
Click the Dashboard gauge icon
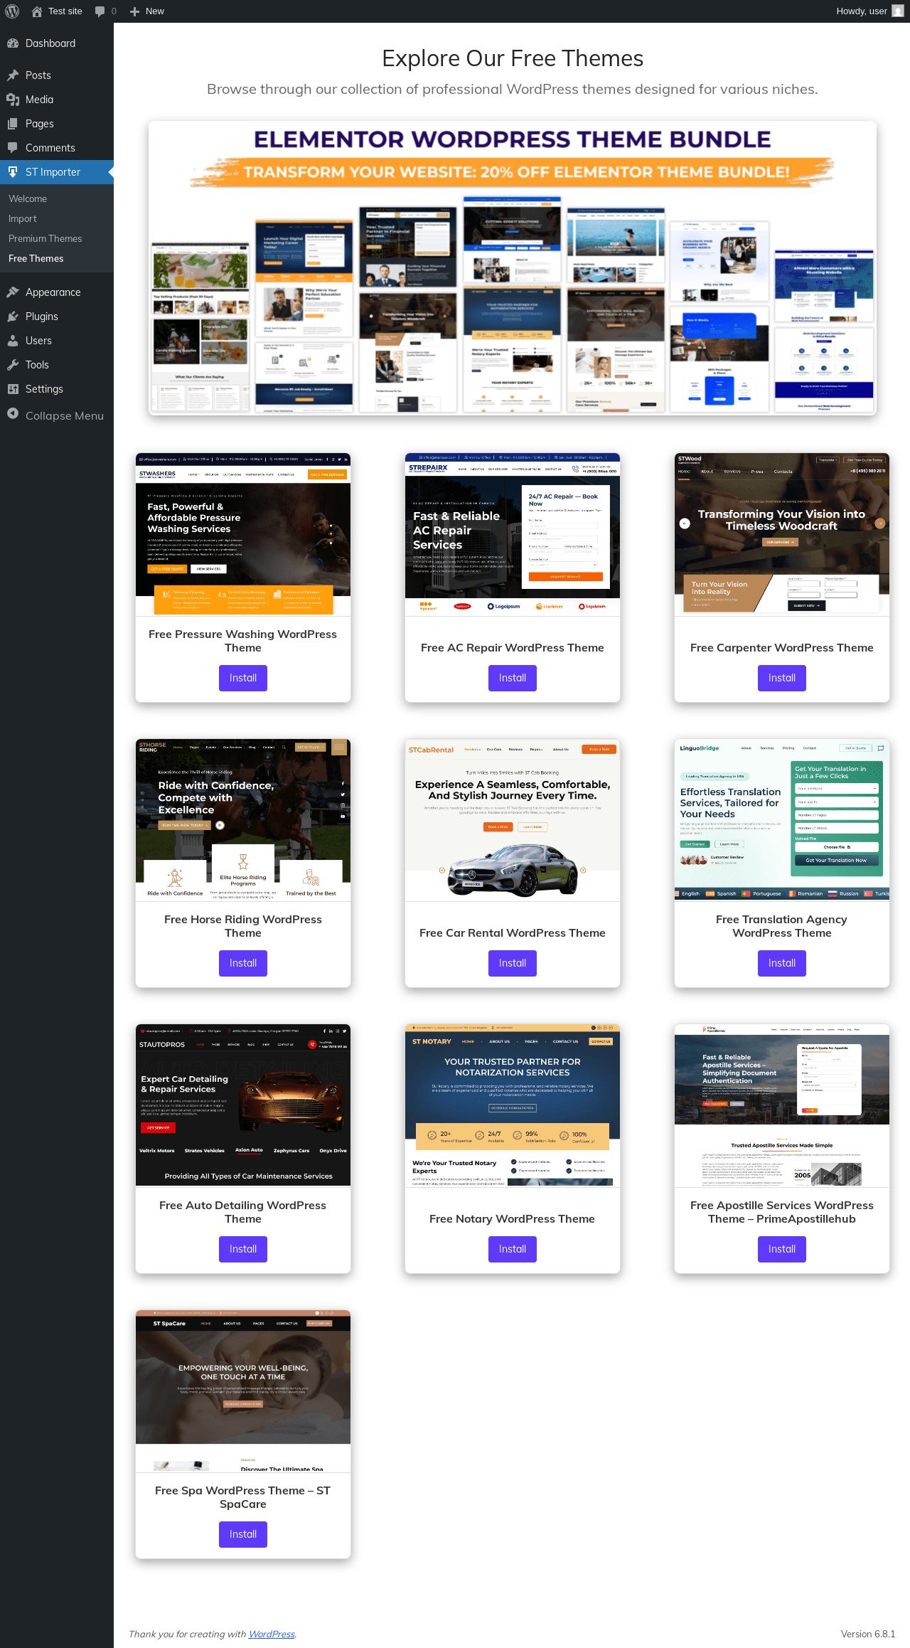click(x=13, y=43)
